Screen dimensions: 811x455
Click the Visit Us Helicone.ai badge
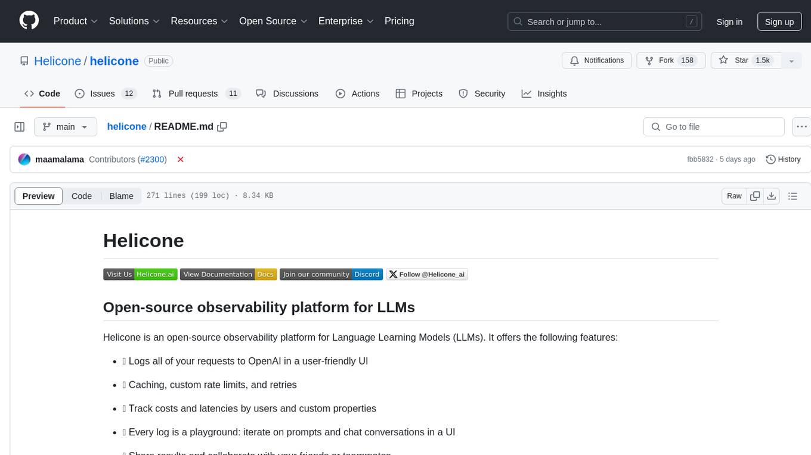pos(140,275)
